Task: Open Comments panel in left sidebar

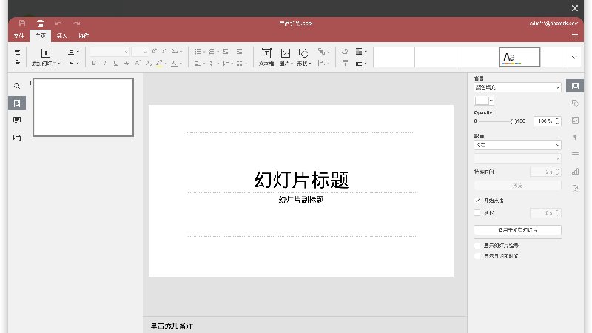Action: 17,120
